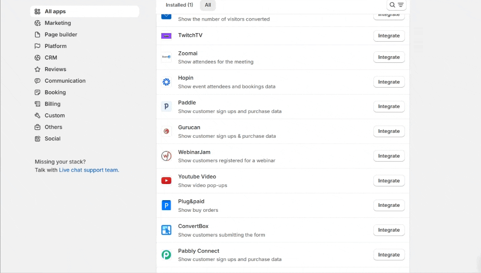Image resolution: width=481 pixels, height=273 pixels.
Task: Click 'Missing your stack?' text
Action: (x=60, y=162)
